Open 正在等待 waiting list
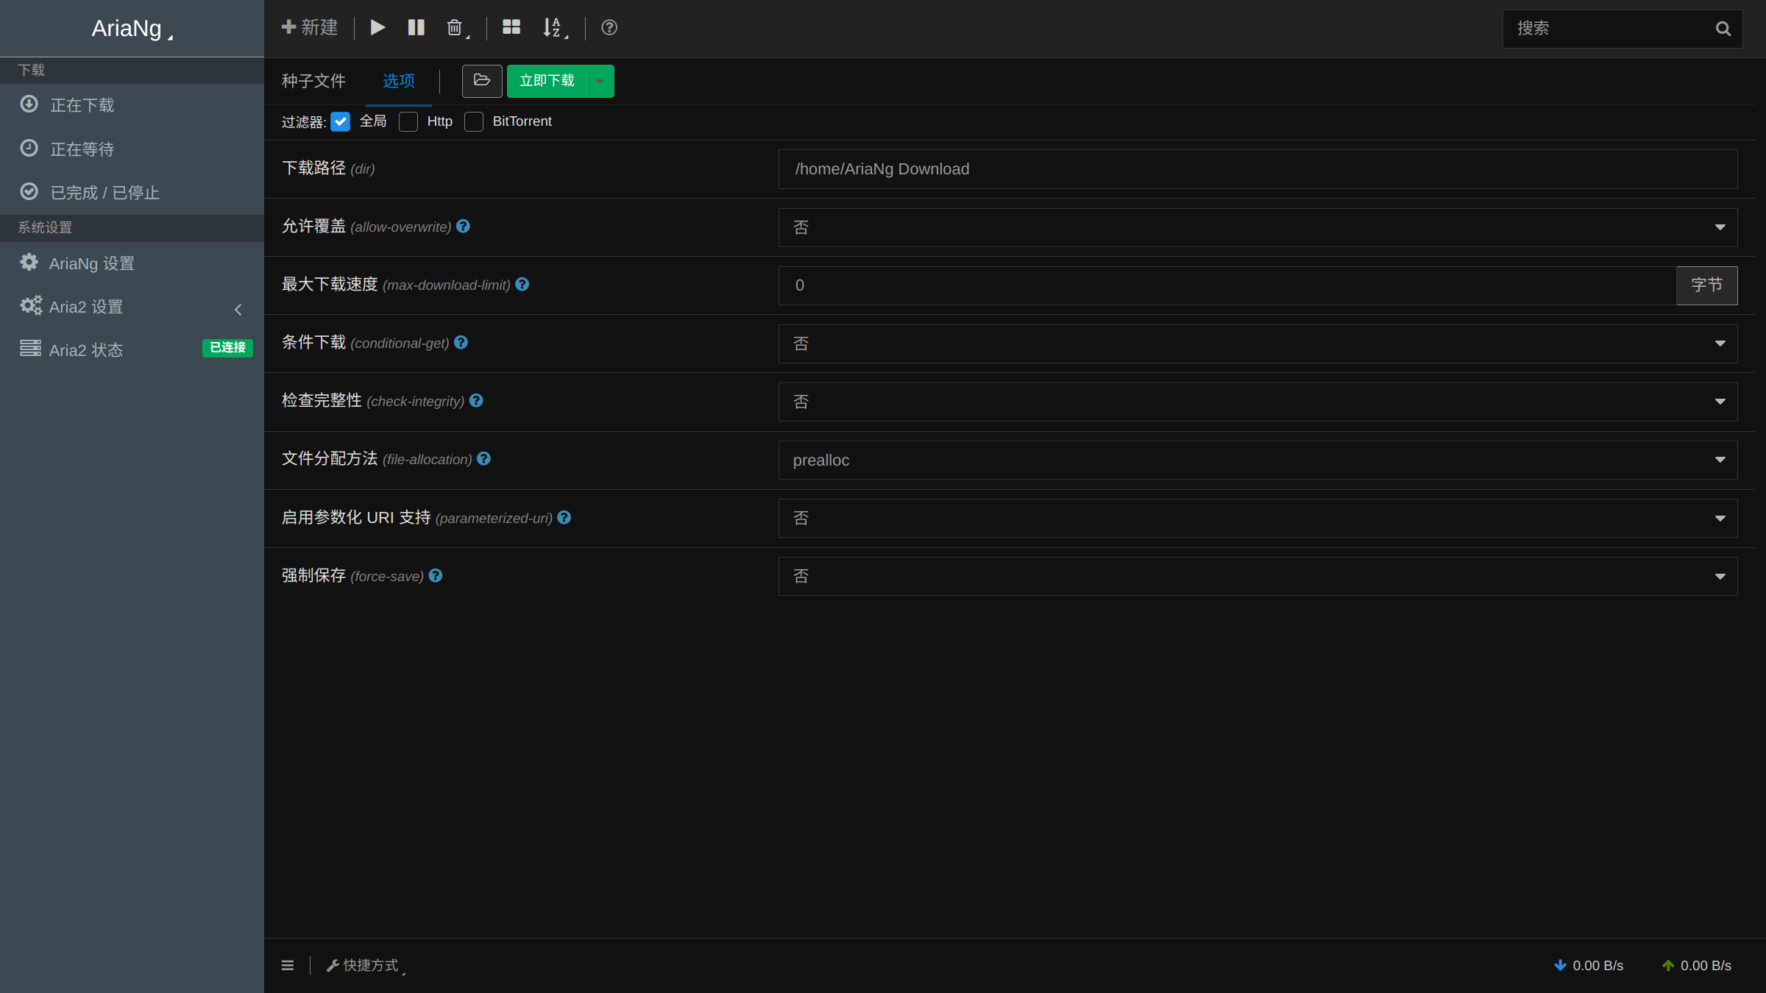 [132, 149]
